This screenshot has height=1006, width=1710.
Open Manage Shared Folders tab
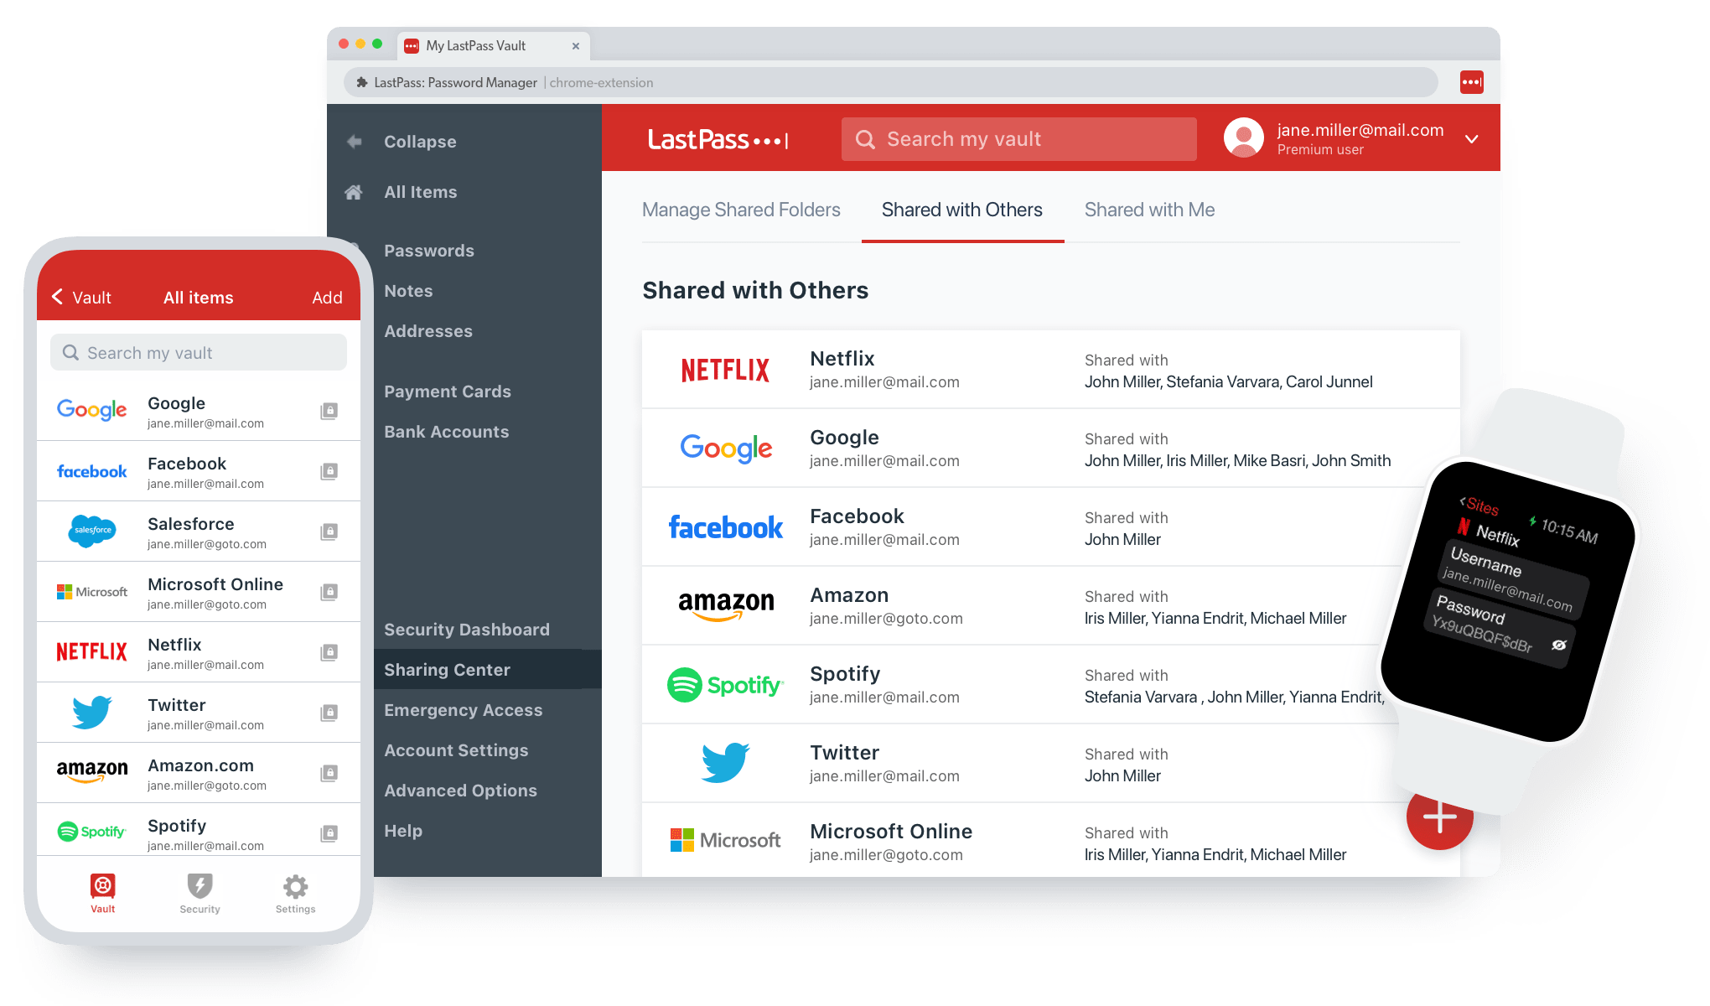pyautogui.click(x=741, y=210)
